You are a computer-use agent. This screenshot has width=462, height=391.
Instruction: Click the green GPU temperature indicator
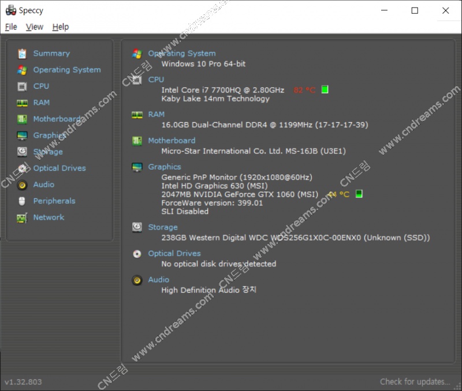pyautogui.click(x=359, y=194)
